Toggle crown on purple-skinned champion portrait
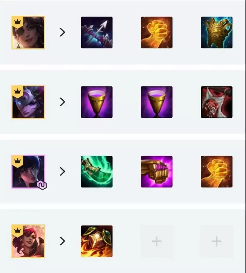The width and height of the screenshot is (246, 273). 18,92
